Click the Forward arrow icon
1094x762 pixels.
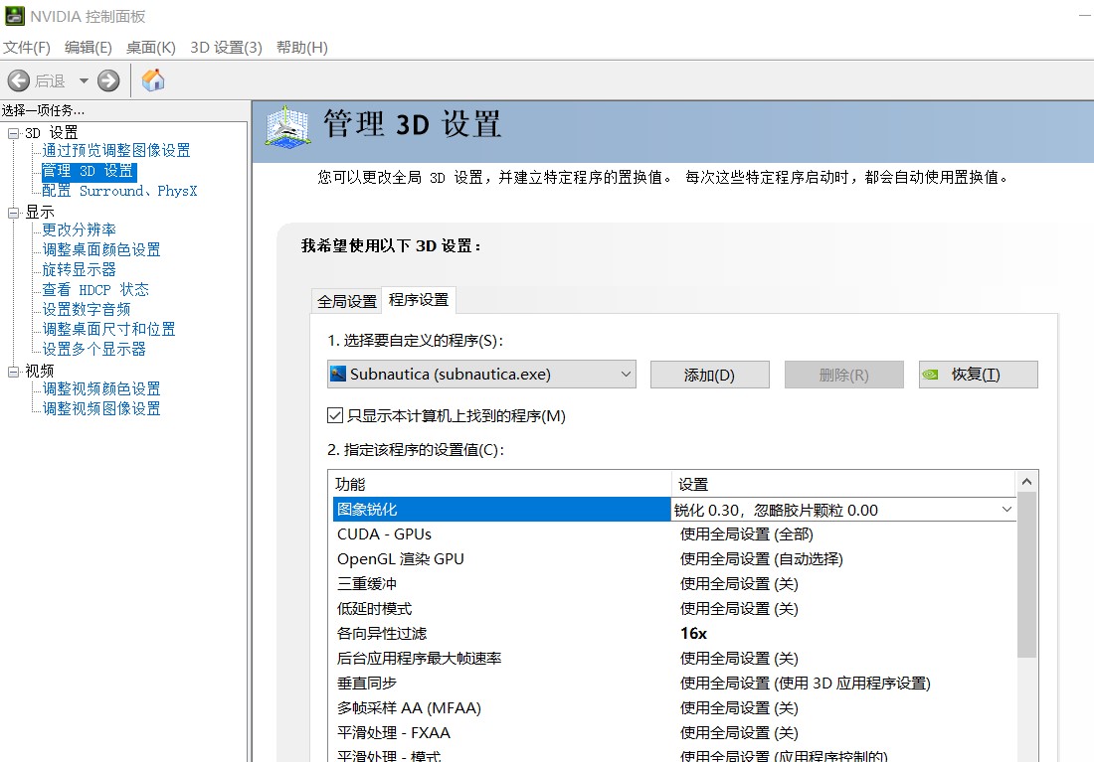(108, 80)
